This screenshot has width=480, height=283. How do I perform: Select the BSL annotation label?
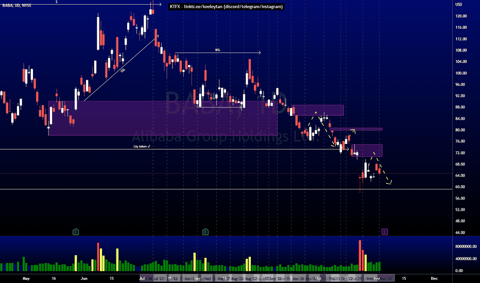coord(218,50)
